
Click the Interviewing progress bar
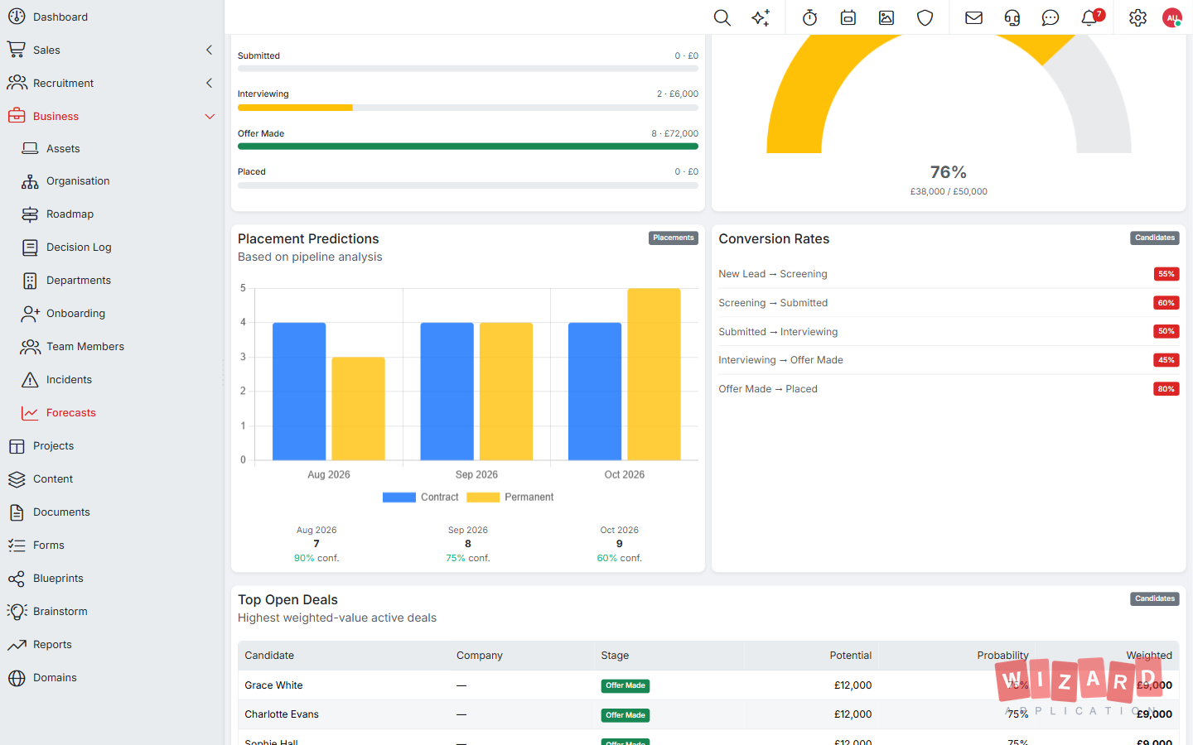pyautogui.click(x=468, y=108)
